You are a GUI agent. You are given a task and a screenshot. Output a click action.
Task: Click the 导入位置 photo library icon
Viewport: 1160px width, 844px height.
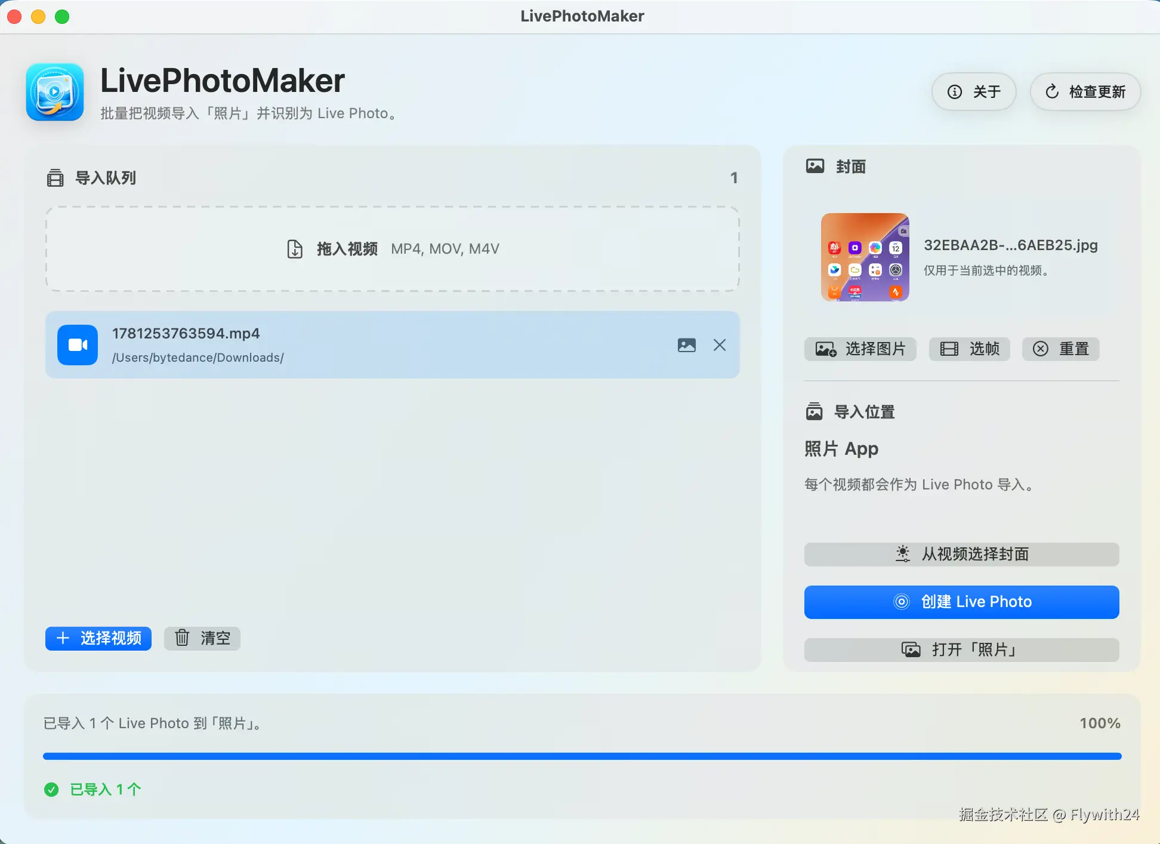pyautogui.click(x=815, y=411)
